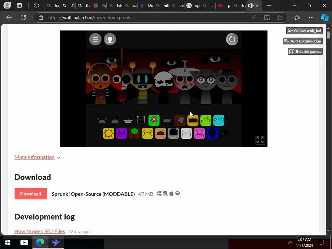Switch to the 'fra' search tab
Viewport: 332px width, 249px height.
click(x=53, y=6)
